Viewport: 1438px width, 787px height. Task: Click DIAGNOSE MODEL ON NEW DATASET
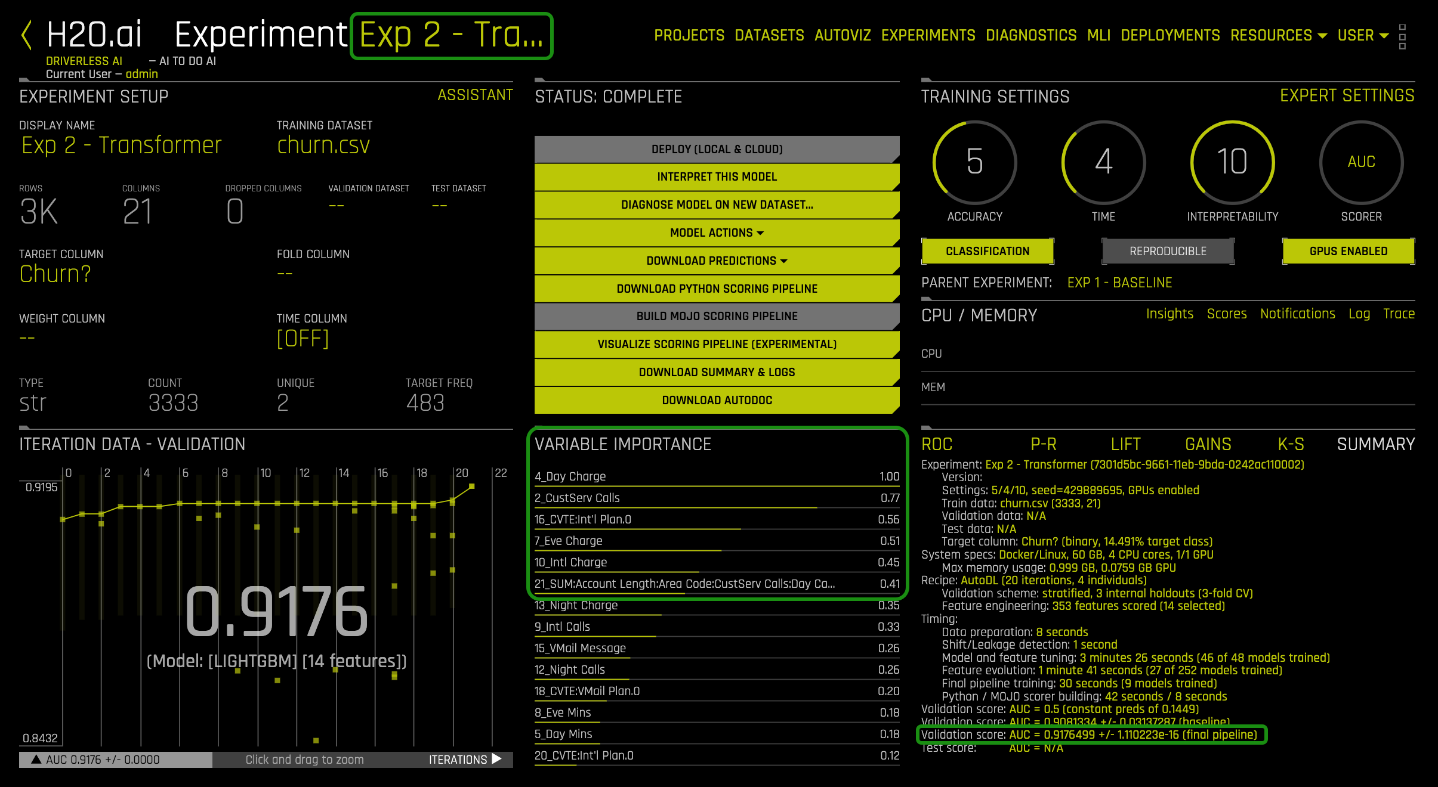coord(717,205)
